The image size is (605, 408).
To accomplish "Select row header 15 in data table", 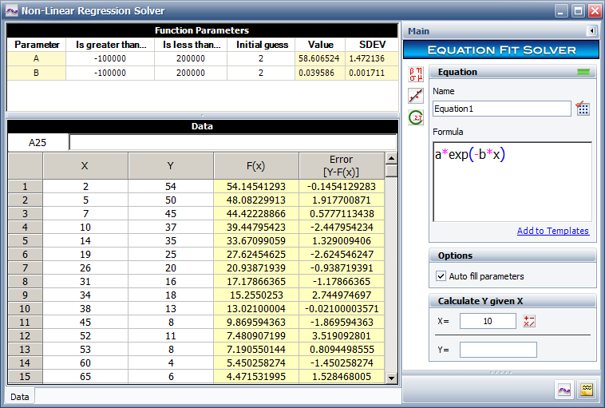I will pos(25,376).
